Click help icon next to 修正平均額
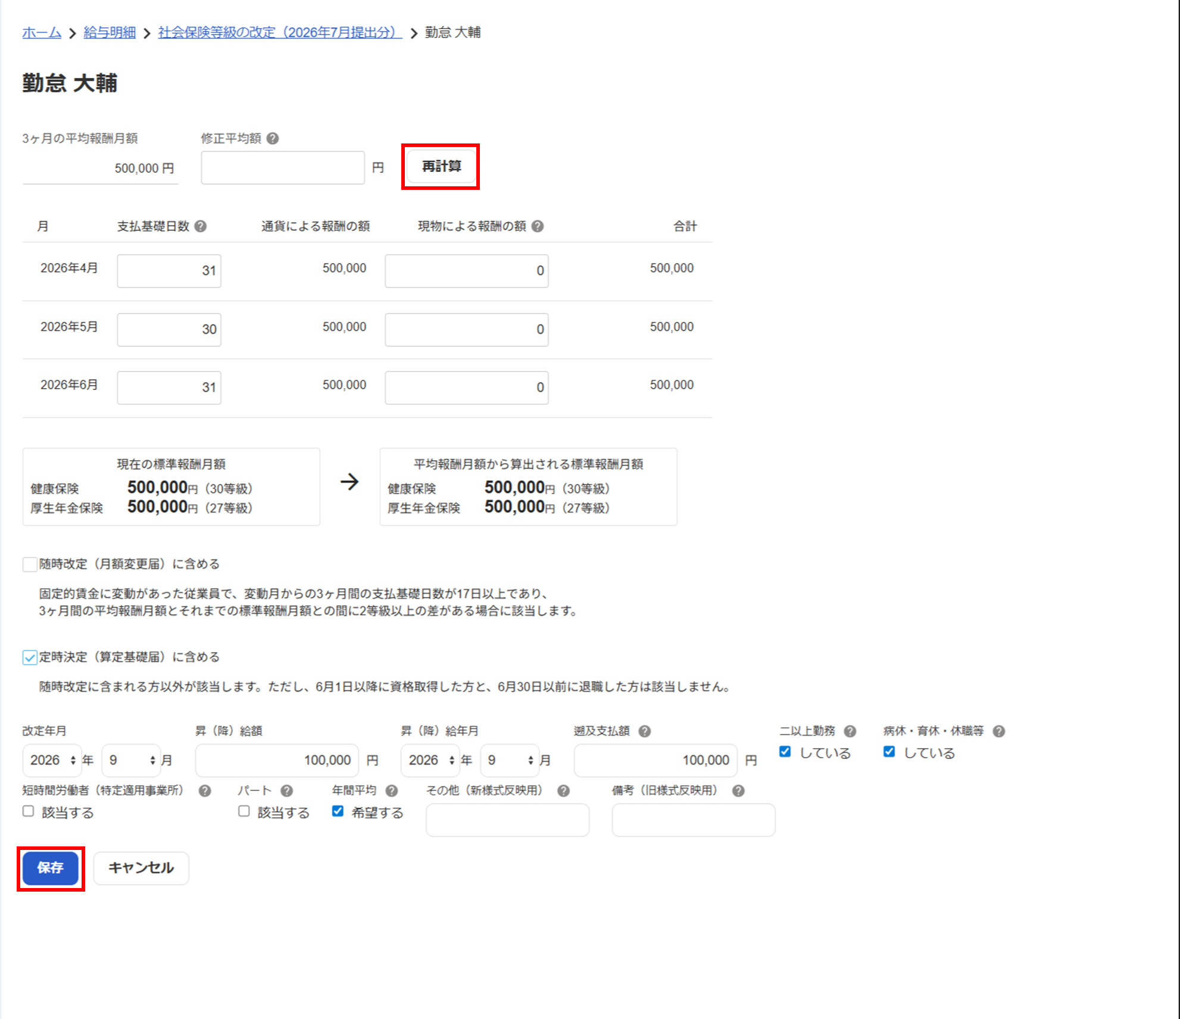1180x1019 pixels. coord(273,139)
